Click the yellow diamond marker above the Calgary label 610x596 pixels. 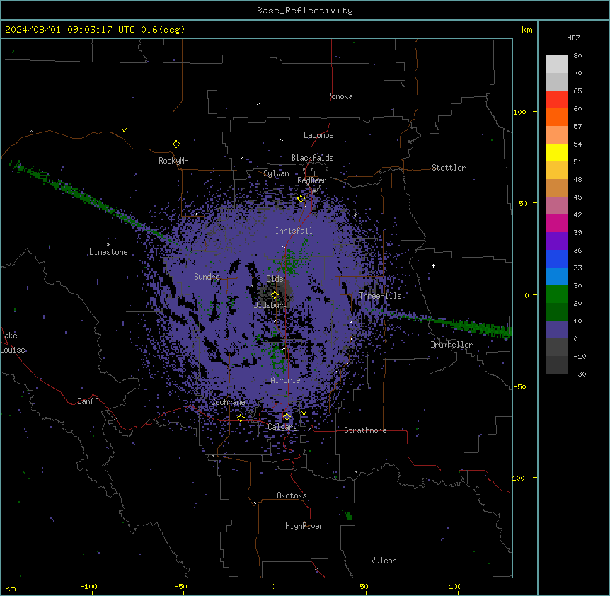click(x=287, y=417)
